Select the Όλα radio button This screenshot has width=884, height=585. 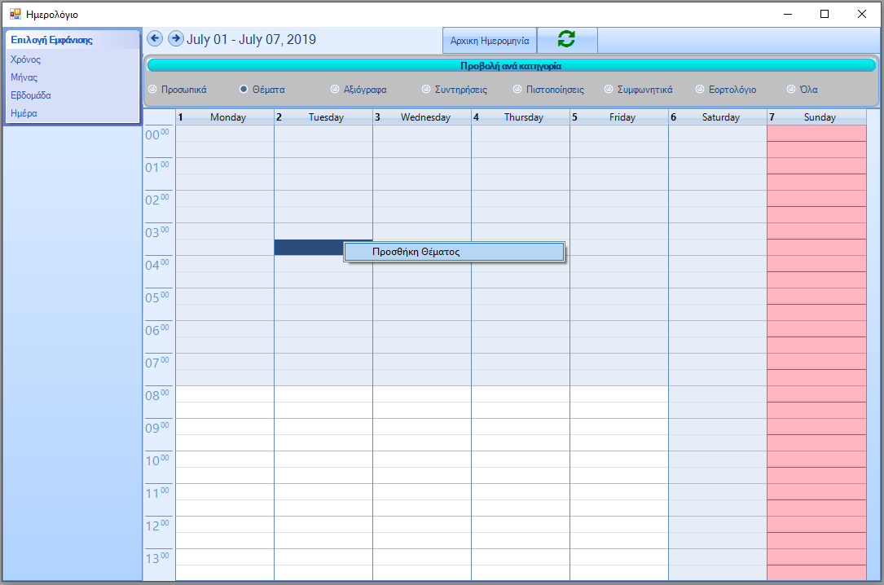[791, 90]
